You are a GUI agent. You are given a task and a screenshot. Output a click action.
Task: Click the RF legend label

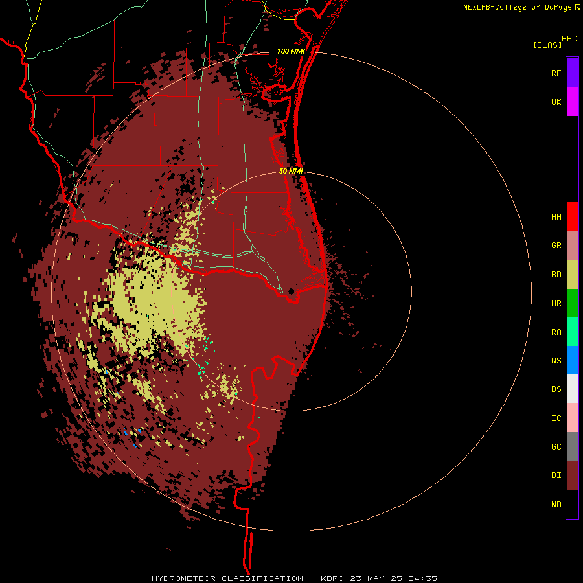[x=556, y=73]
